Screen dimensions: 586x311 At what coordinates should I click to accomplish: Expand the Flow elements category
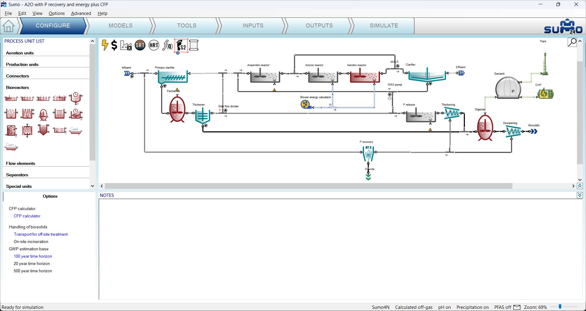pyautogui.click(x=20, y=163)
